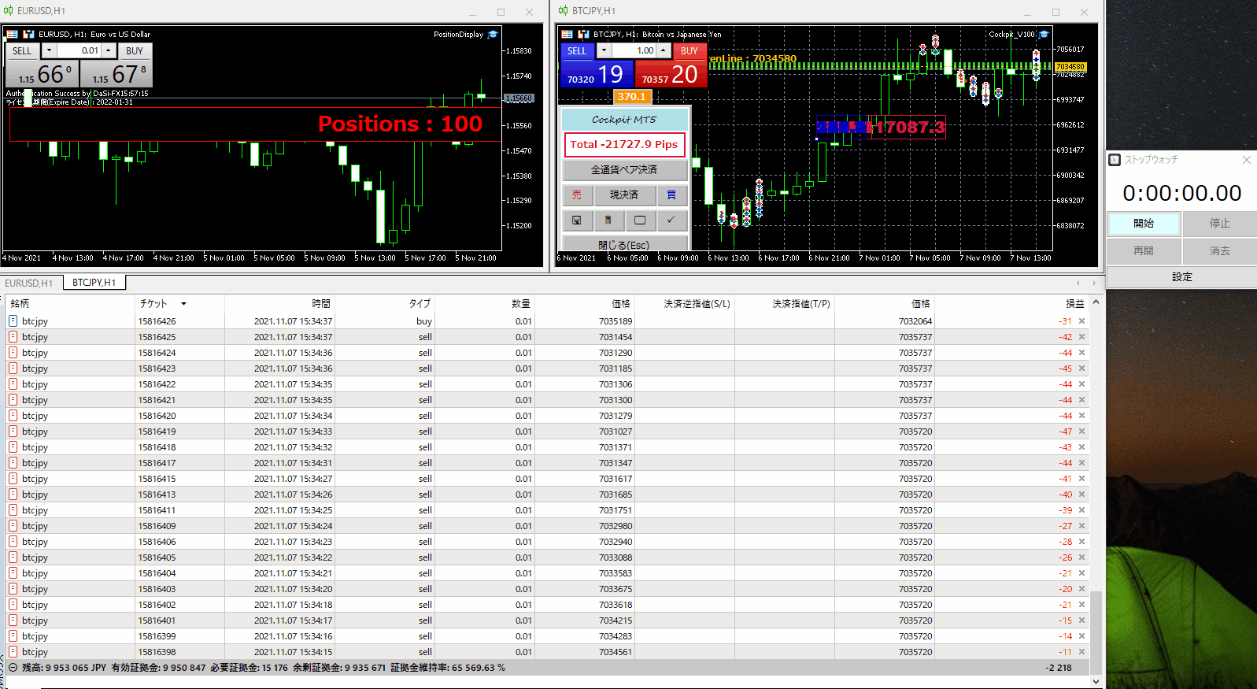Open stopwatch 設定 settings button
Image resolution: width=1257 pixels, height=689 pixels.
(1181, 277)
